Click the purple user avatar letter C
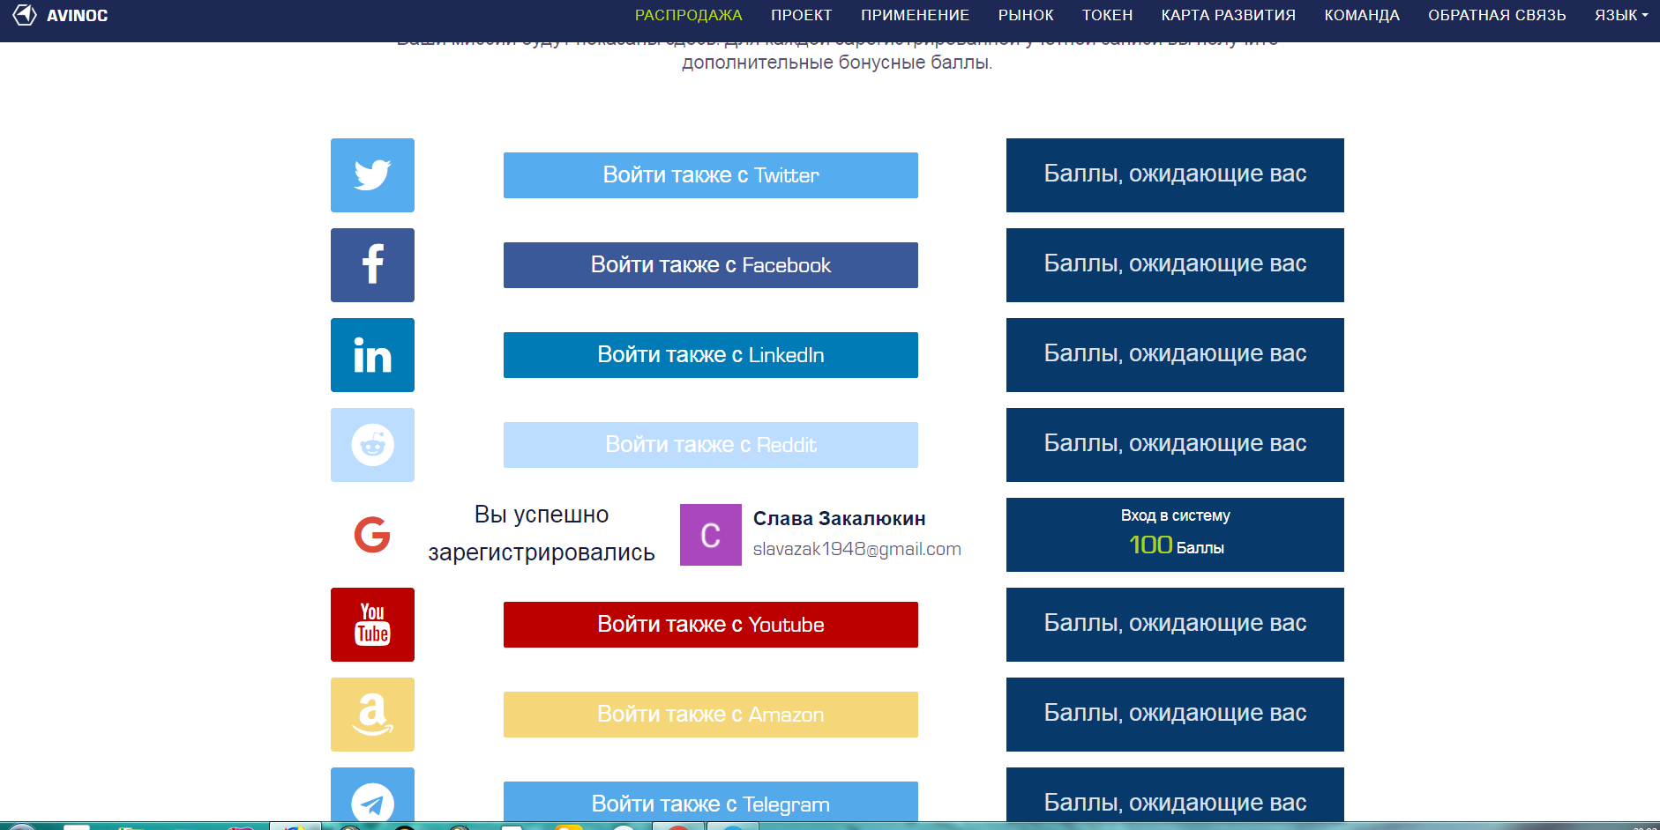The height and width of the screenshot is (830, 1660). click(711, 535)
